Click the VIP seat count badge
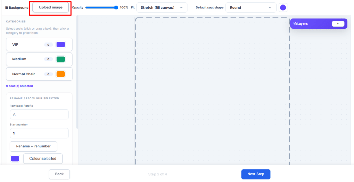354x182 pixels. pyautogui.click(x=48, y=45)
